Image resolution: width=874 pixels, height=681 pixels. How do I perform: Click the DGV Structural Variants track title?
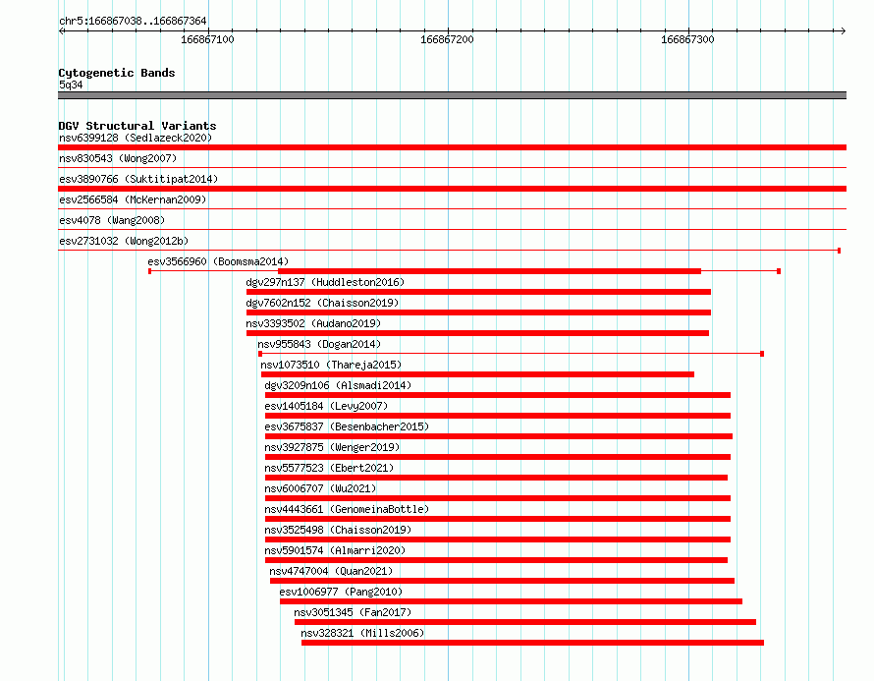(137, 126)
